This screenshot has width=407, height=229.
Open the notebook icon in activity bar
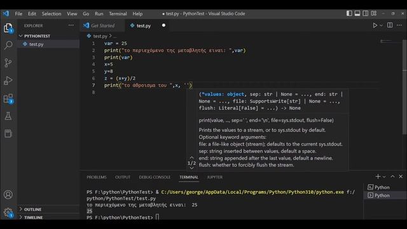pyautogui.click(x=8, y=134)
